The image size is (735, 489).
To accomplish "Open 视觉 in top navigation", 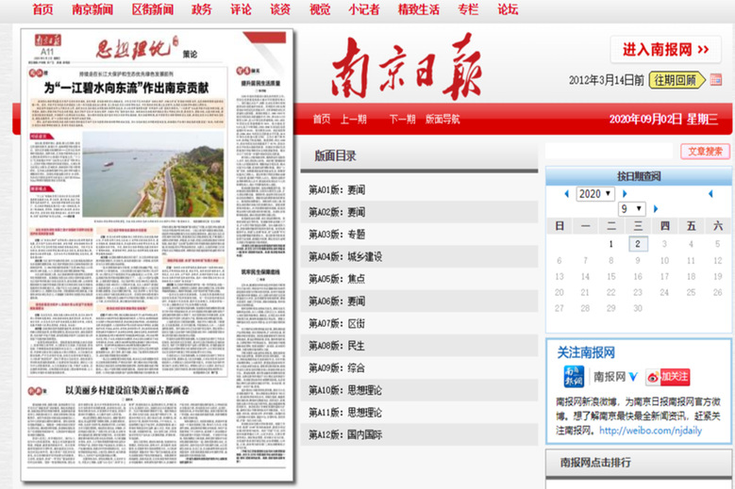I will [320, 8].
